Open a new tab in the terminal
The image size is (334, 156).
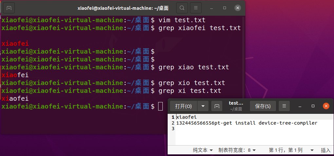(x=9, y=8)
